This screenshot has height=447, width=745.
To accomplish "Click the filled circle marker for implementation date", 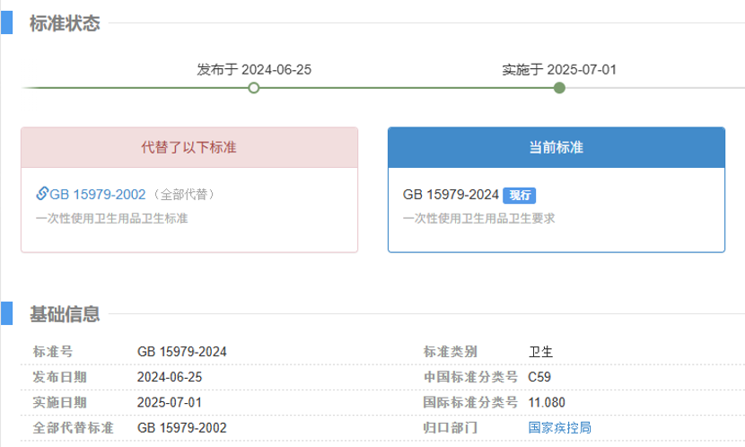I will (x=559, y=88).
